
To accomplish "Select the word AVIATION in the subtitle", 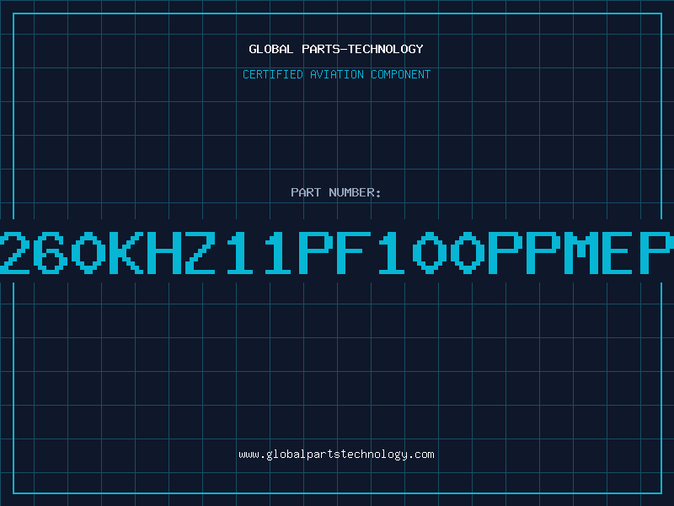I will [337, 74].
